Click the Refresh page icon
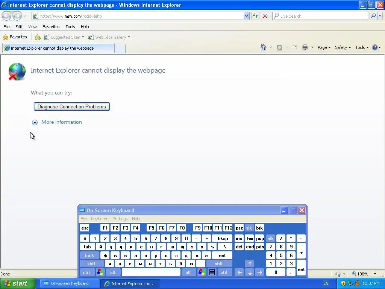The width and height of the screenshot is (385, 289). 255,16
